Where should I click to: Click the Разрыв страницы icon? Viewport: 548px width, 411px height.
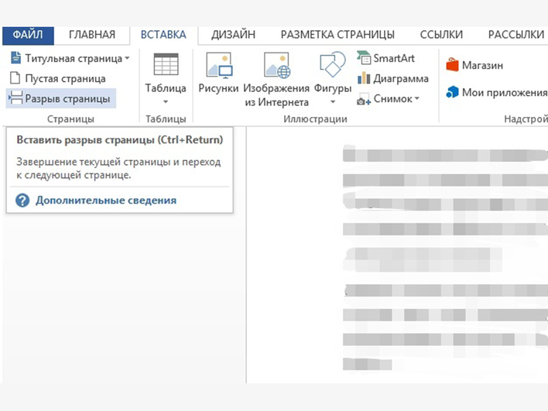point(15,98)
